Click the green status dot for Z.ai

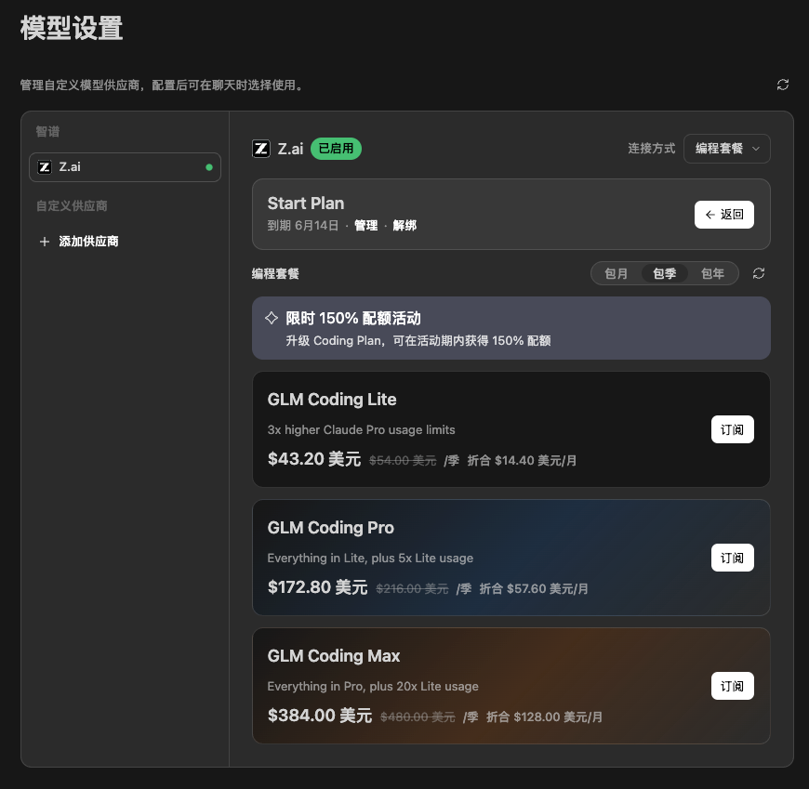click(x=209, y=167)
